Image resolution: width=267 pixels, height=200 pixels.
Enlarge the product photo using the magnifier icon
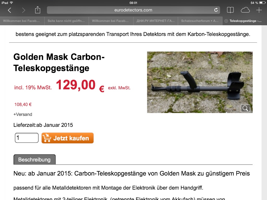(x=245, y=108)
